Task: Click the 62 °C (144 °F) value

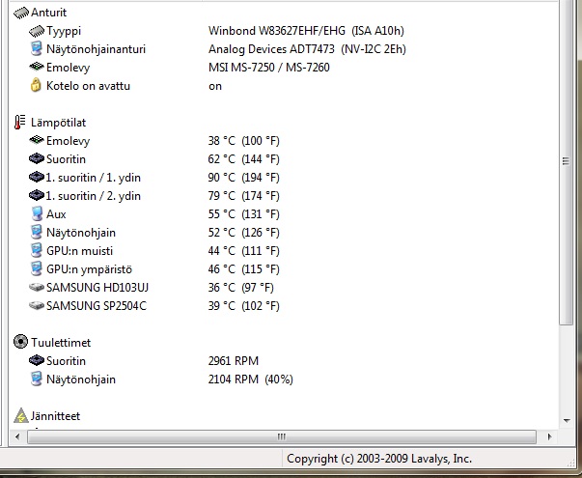Action: 243,159
